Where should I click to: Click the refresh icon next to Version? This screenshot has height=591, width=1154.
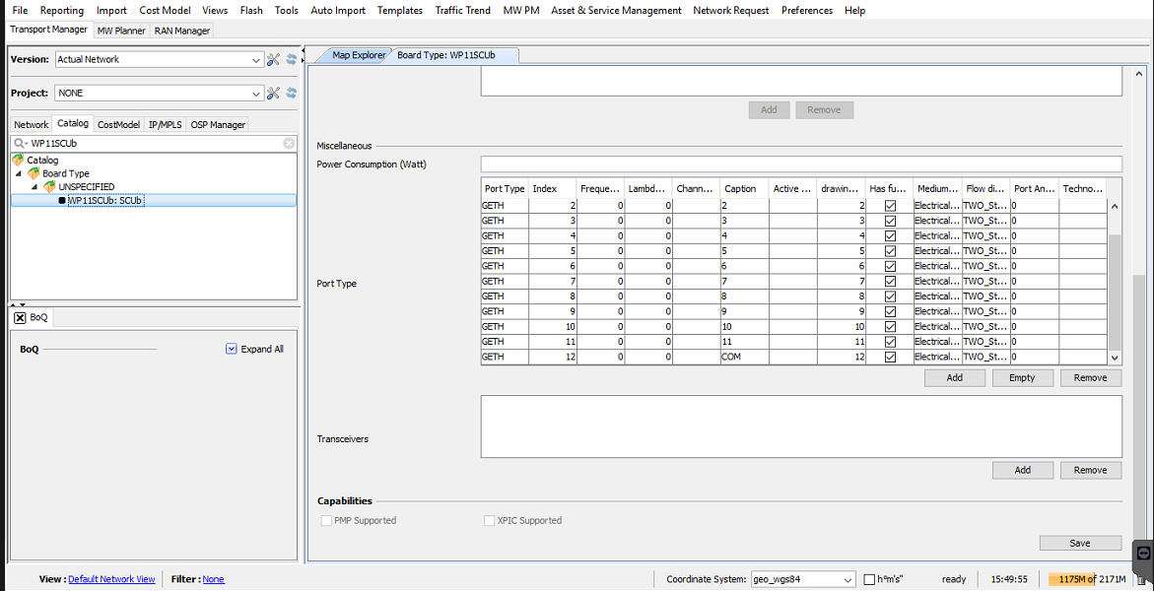[291, 60]
